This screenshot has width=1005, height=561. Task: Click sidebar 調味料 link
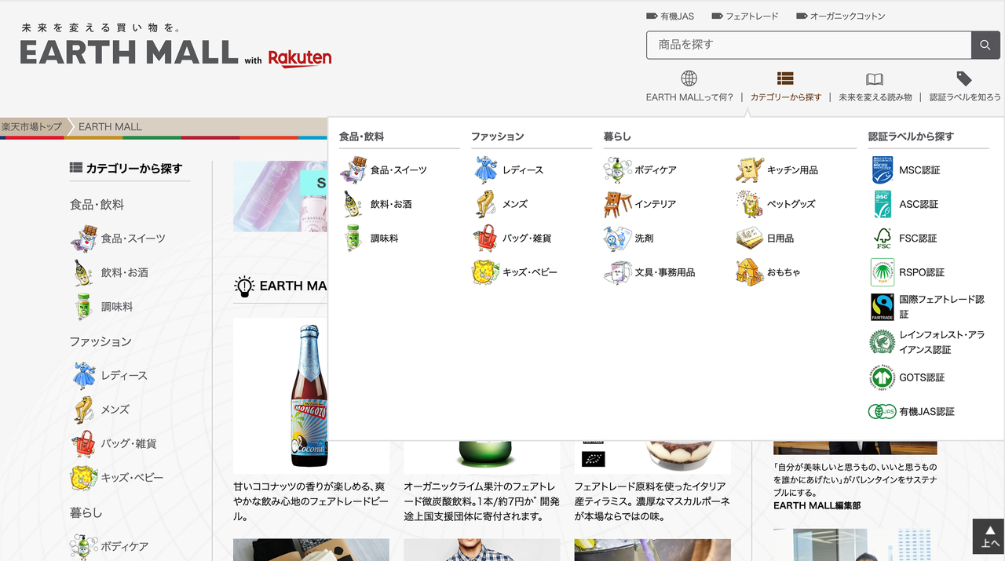(117, 307)
